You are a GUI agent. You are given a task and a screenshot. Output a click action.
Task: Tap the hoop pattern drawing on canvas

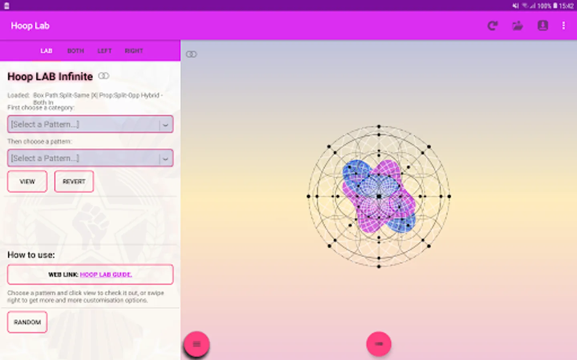[379, 196]
